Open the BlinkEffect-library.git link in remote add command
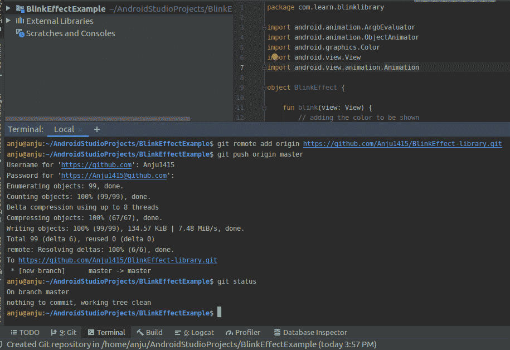The width and height of the screenshot is (510, 350). point(402,144)
